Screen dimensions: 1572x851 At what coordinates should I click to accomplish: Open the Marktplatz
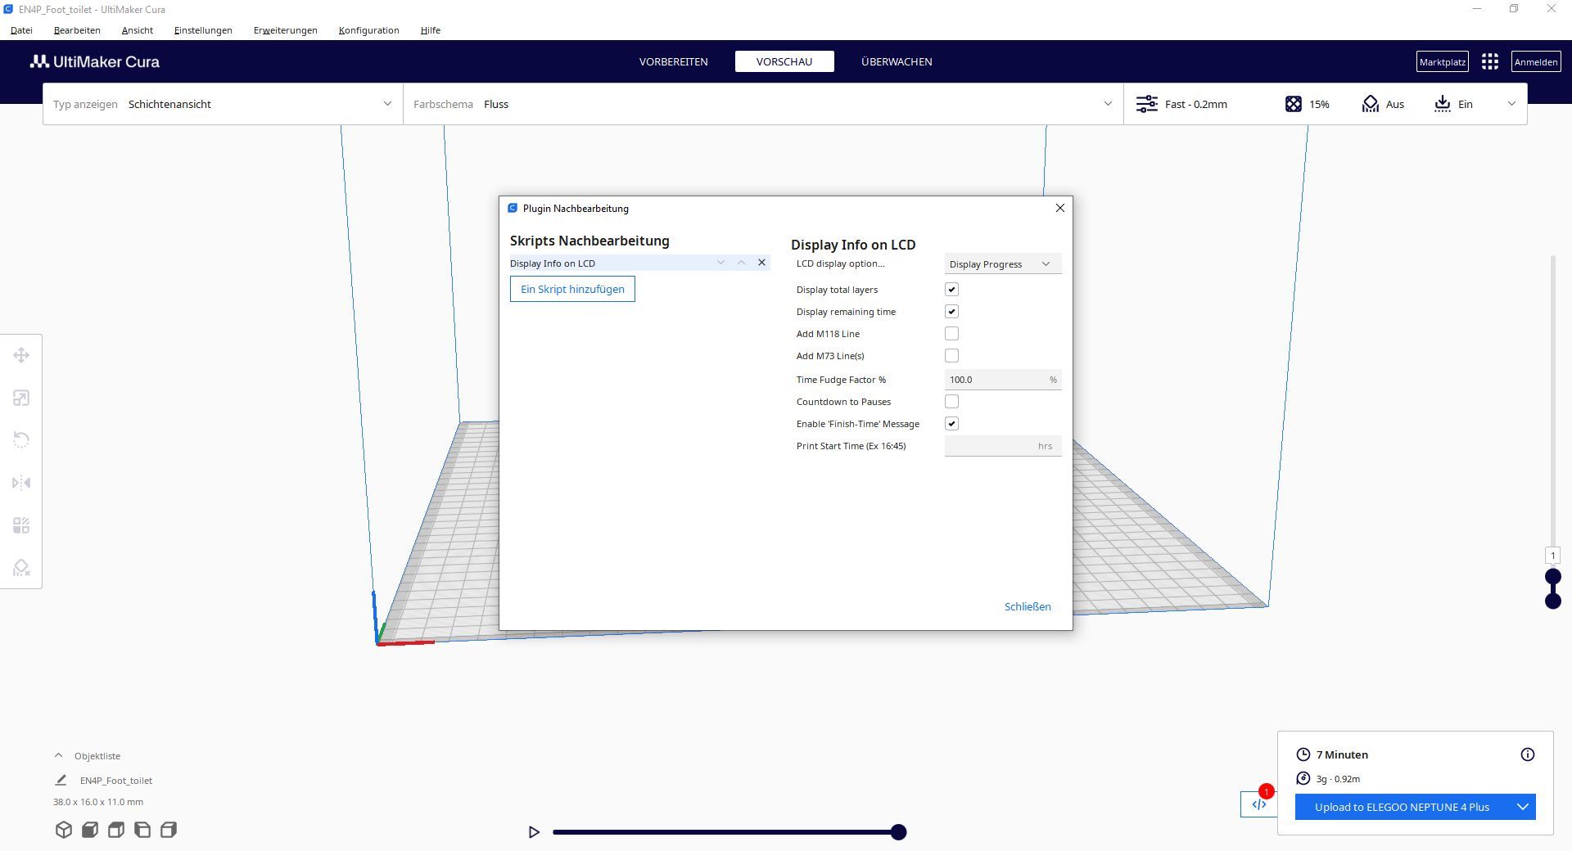[x=1443, y=61]
